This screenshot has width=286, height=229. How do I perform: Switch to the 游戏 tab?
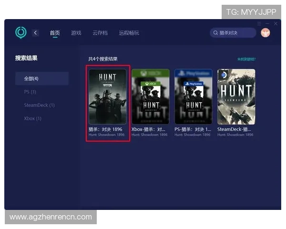click(x=76, y=33)
